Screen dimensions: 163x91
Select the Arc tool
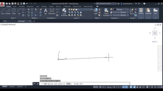(19, 11)
